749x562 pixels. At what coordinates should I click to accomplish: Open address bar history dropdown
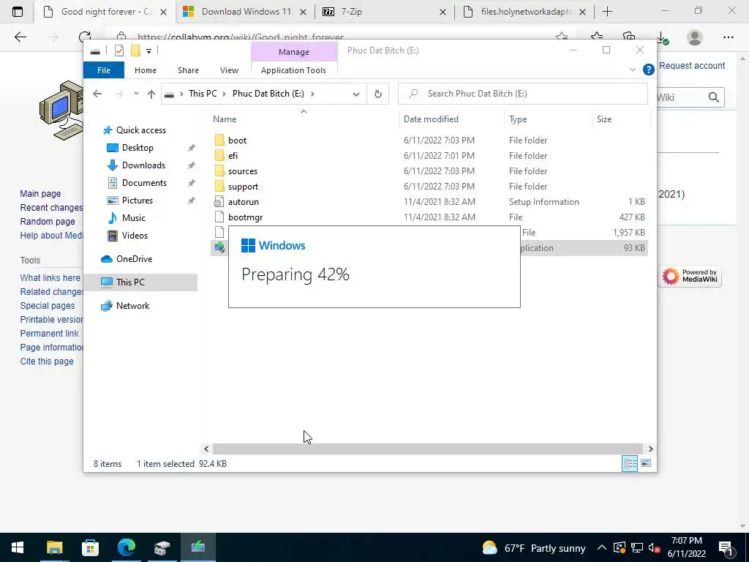coord(356,94)
